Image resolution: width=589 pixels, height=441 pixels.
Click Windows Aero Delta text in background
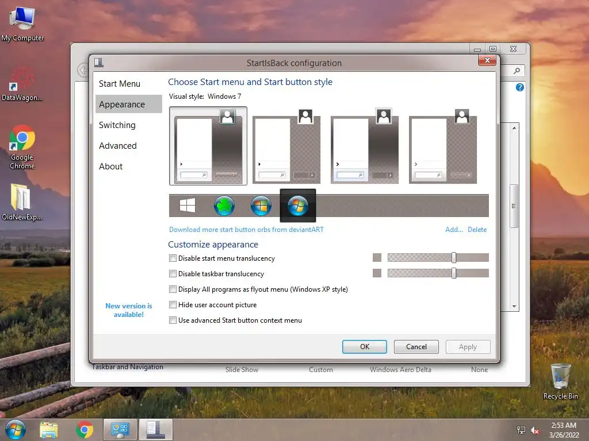point(400,369)
